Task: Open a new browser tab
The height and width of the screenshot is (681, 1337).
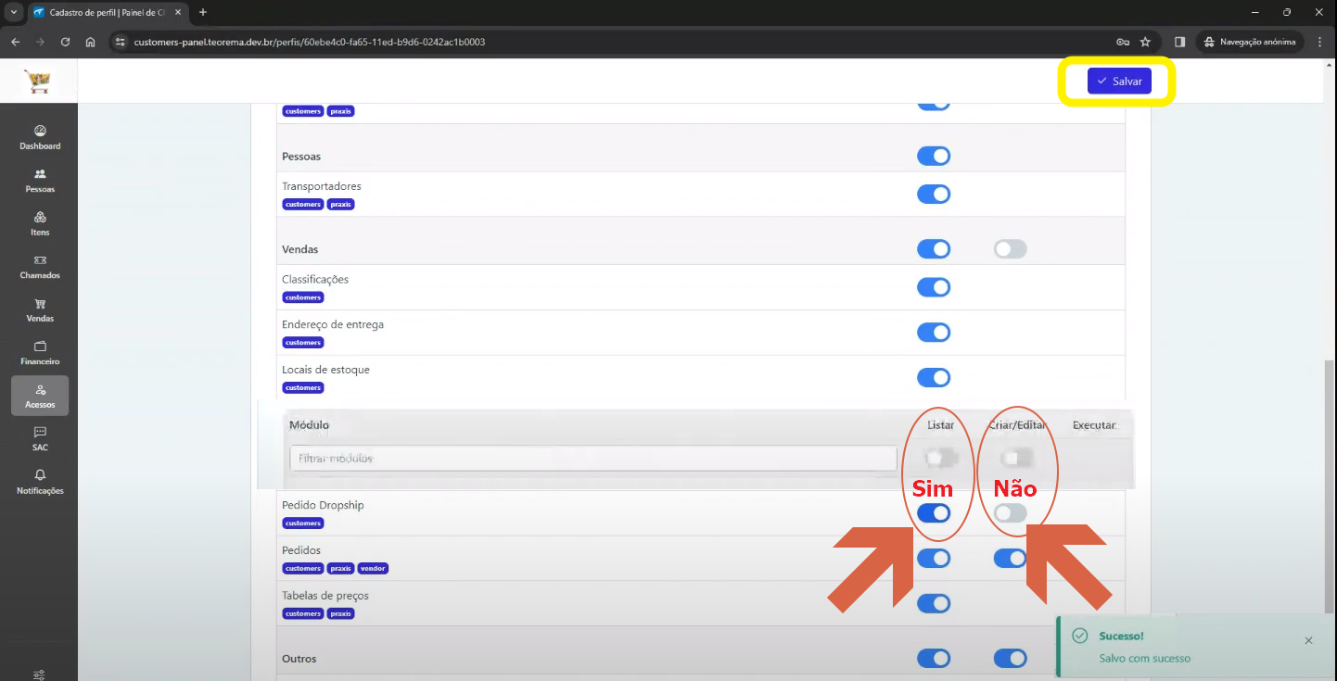Action: 203,12
